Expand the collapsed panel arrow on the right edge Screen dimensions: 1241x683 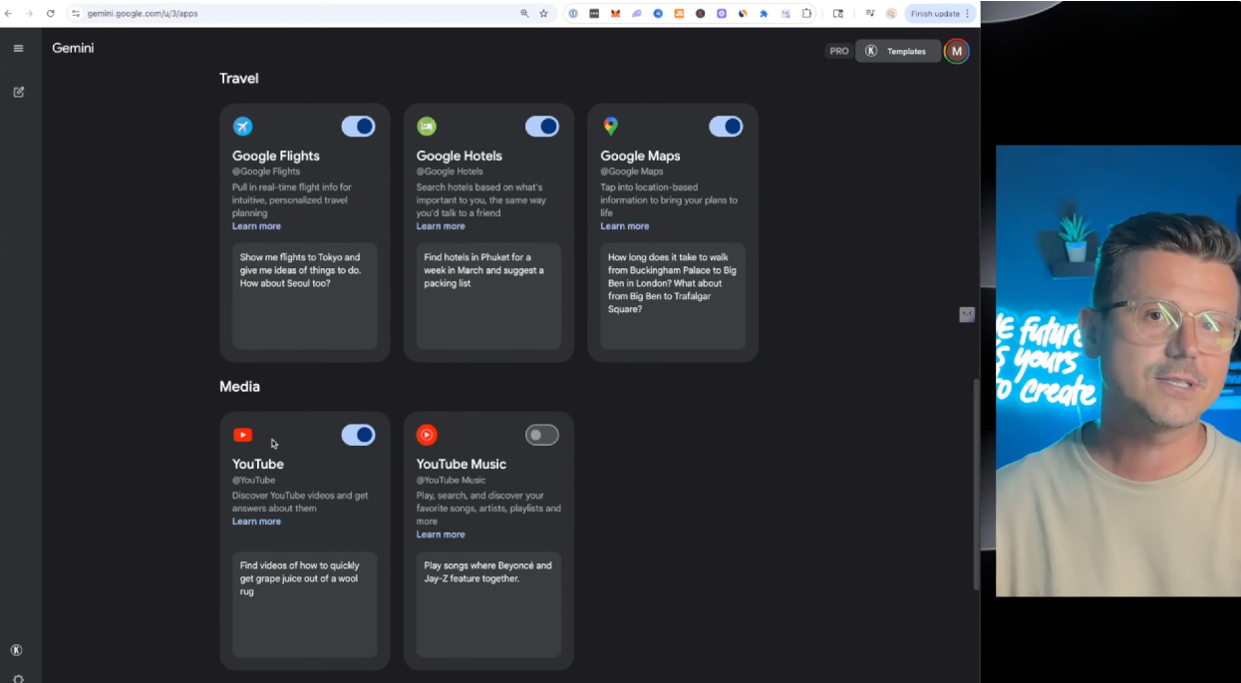click(966, 314)
